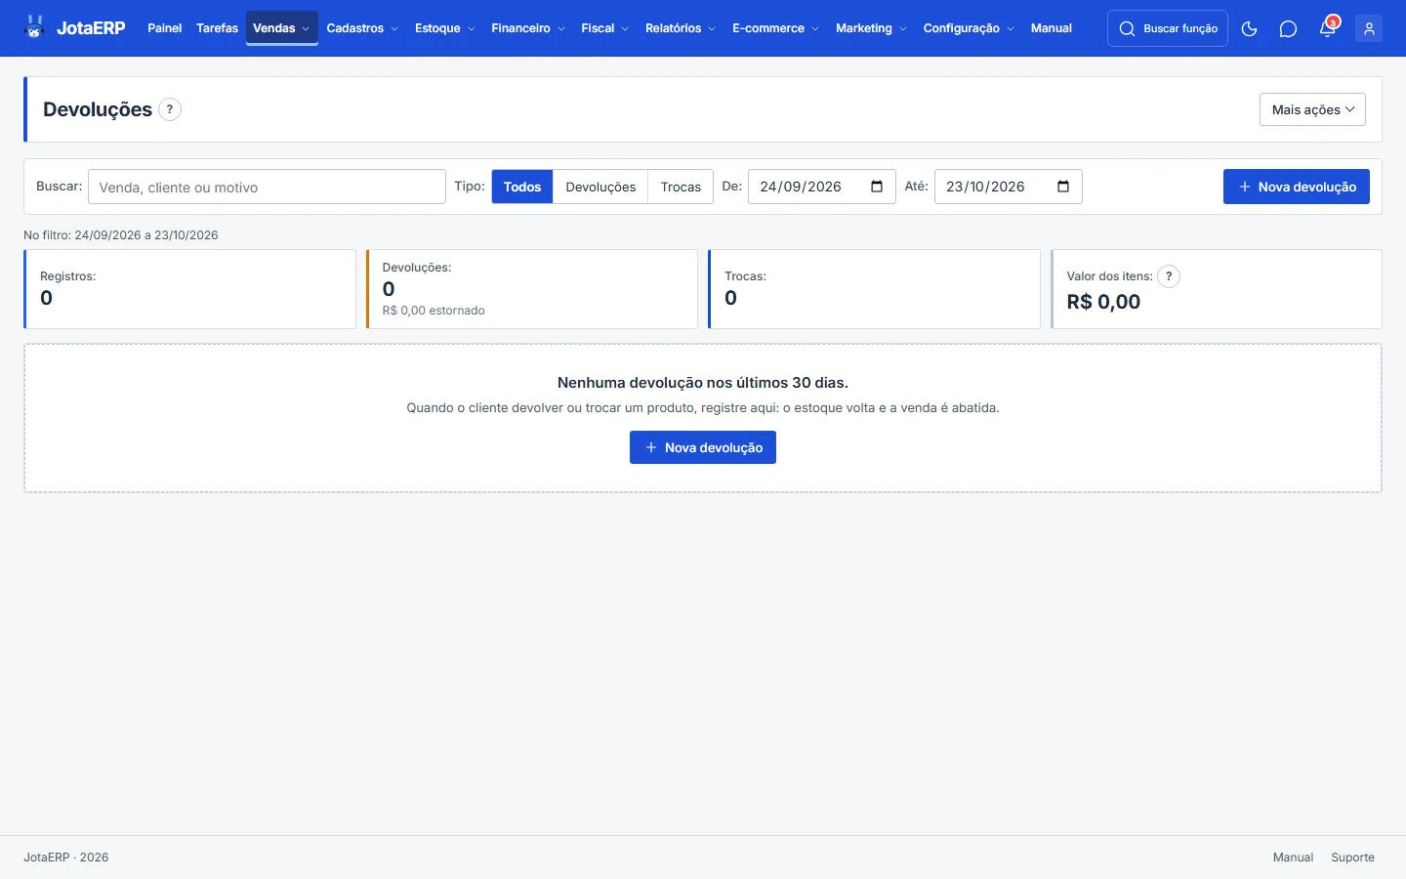Viewport: 1406px width, 879px height.
Task: Toggle dark mode moon icon
Action: [1249, 28]
